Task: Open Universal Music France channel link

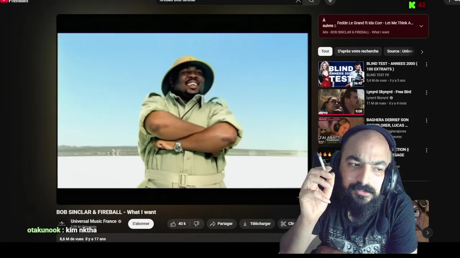Action: [93, 221]
